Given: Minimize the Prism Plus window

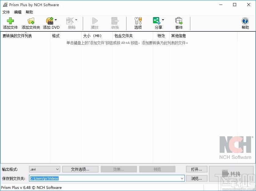Looking at the screenshot, I should pyautogui.click(x=221, y=5).
